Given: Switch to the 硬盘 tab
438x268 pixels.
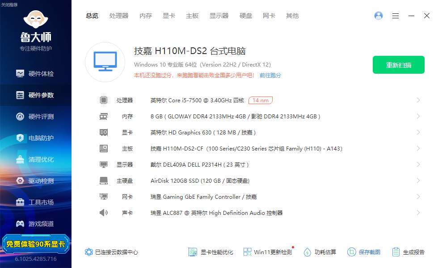Looking at the screenshot, I should point(246,16).
